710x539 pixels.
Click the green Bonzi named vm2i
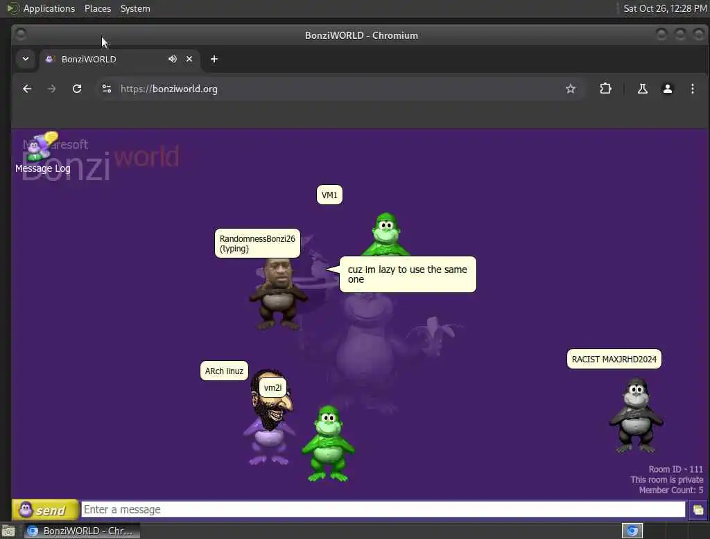click(329, 443)
